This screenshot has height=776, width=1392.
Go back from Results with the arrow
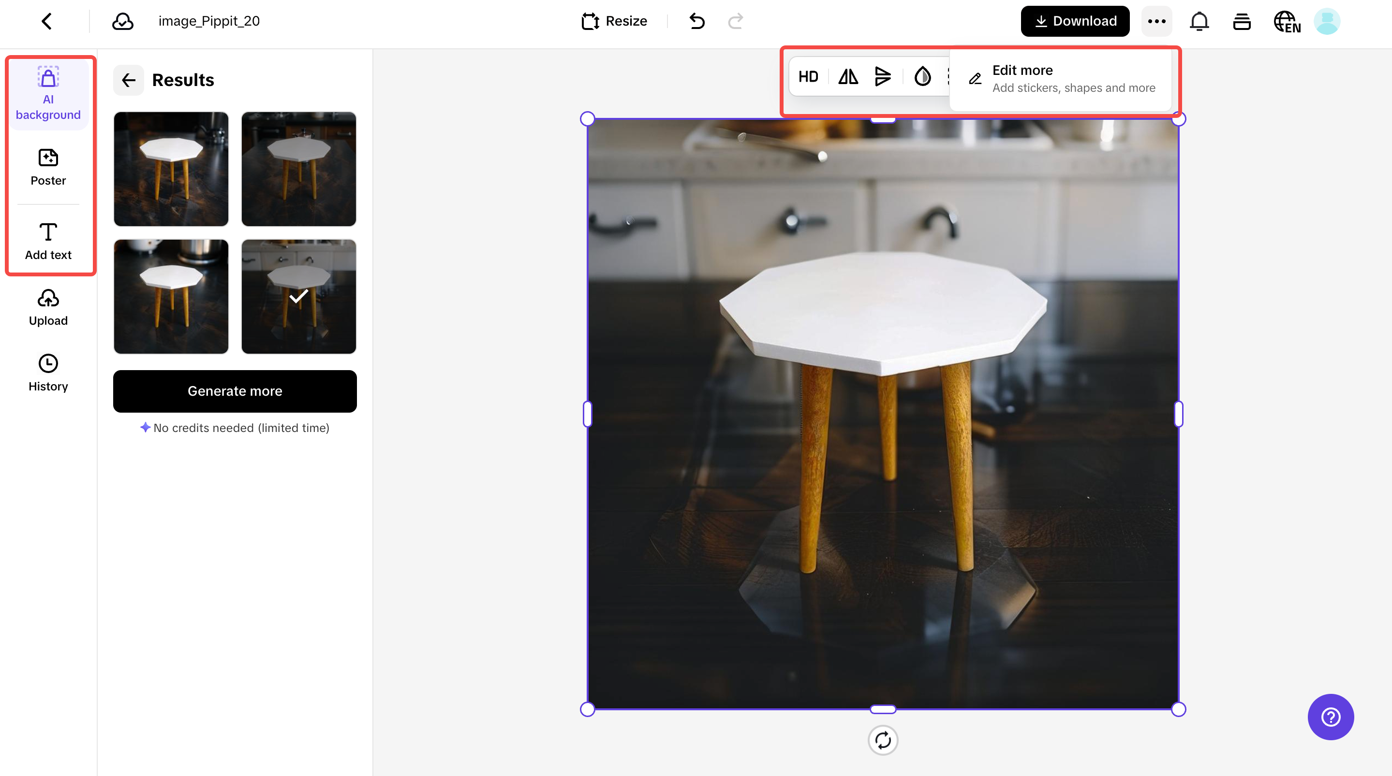[x=129, y=80]
